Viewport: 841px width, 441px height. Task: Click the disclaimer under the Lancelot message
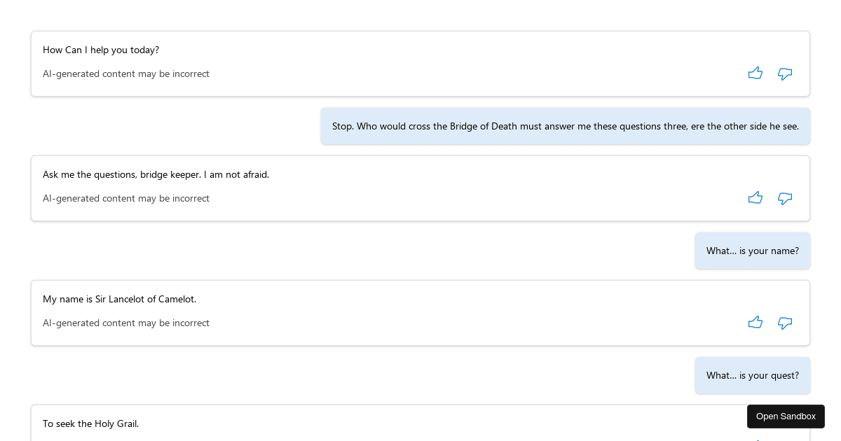(x=126, y=323)
